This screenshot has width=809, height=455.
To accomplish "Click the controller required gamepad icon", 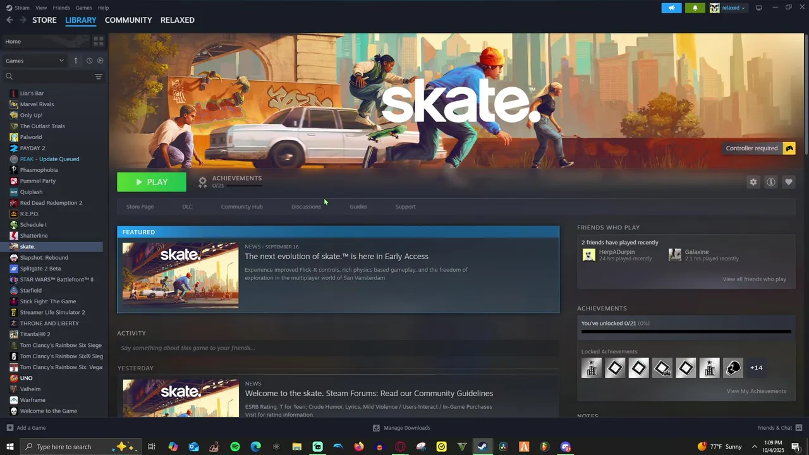I will (789, 149).
